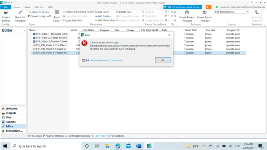Open Add Files dropdown
The width and height of the screenshot is (267, 150).
(x=102, y=12)
